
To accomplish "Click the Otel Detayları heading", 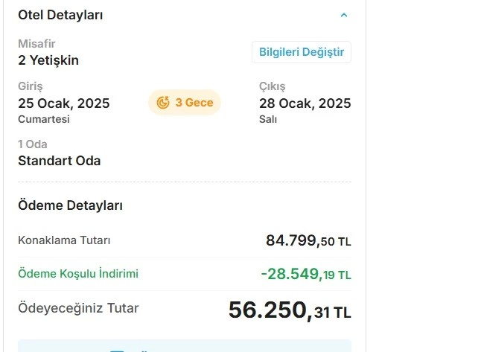I will pos(60,15).
